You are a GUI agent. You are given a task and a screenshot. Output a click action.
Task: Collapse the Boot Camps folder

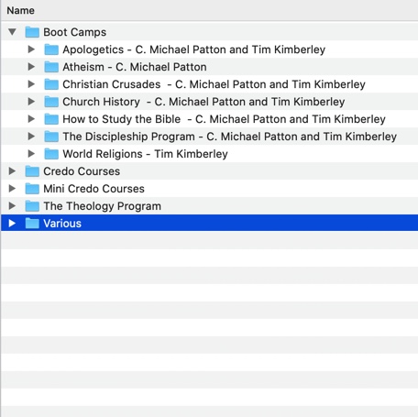pyautogui.click(x=12, y=32)
